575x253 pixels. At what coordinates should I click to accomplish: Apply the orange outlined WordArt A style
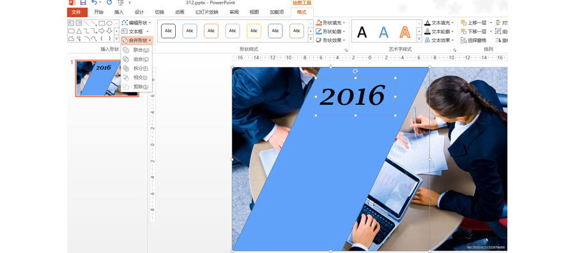tap(405, 32)
